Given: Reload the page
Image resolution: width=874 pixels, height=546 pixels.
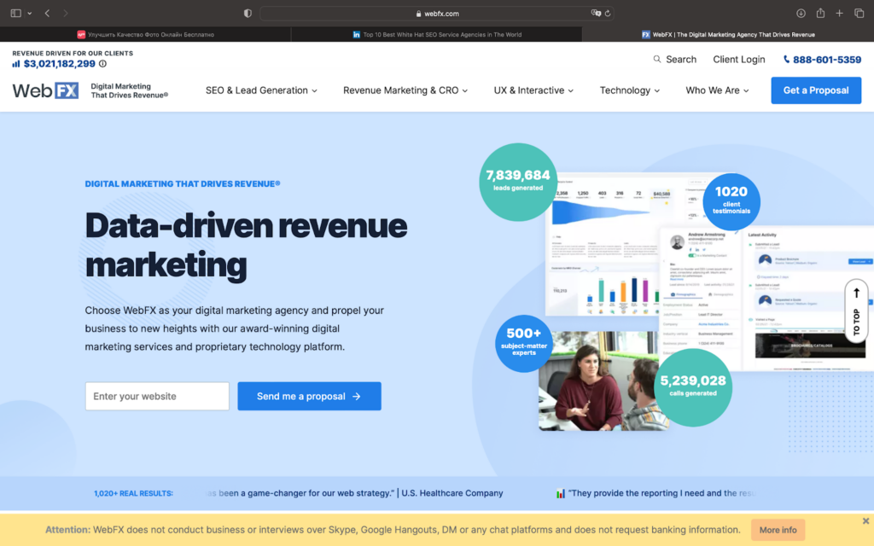Looking at the screenshot, I should [608, 14].
